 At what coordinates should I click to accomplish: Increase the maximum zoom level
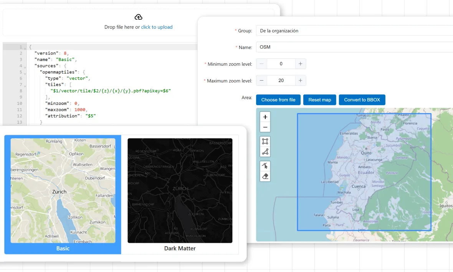click(301, 81)
